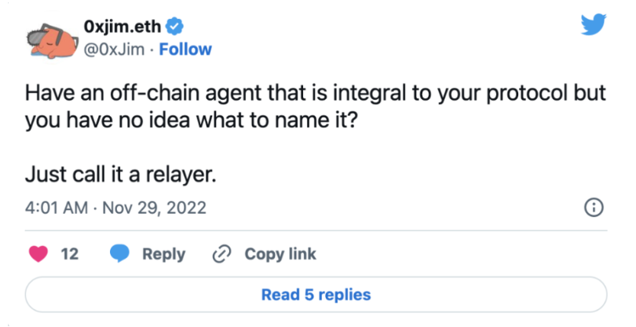
Task: Click the Twitter bird logo
Action: [594, 24]
